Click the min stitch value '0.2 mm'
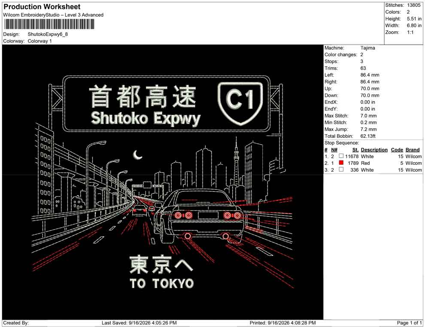The width and height of the screenshot is (425, 327). tap(368, 122)
